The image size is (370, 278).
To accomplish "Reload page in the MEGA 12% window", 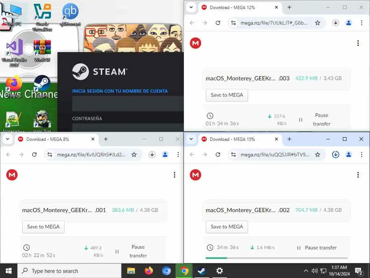I will coord(218,23).
